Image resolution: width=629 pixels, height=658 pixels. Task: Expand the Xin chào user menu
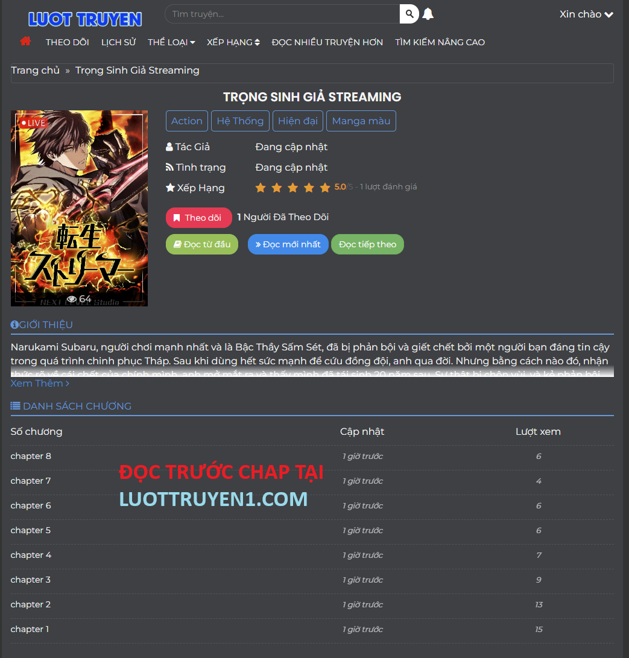pyautogui.click(x=586, y=14)
